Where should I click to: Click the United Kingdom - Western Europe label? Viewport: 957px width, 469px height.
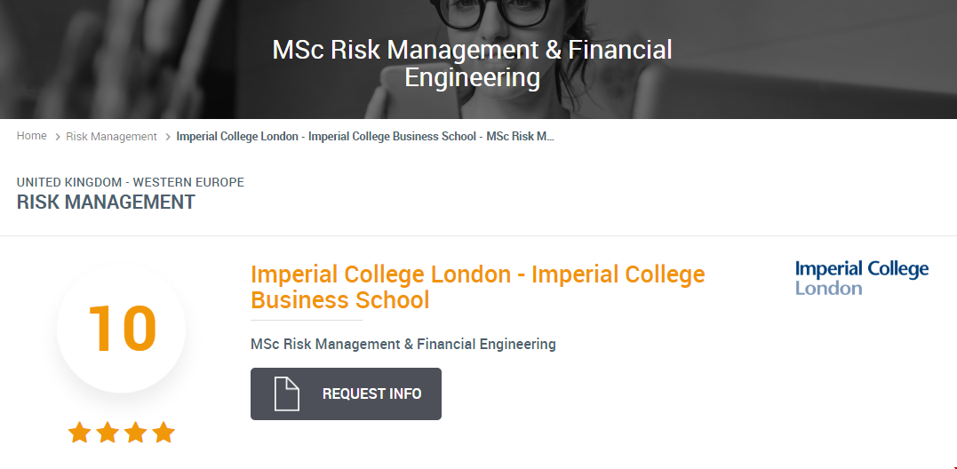pyautogui.click(x=131, y=182)
